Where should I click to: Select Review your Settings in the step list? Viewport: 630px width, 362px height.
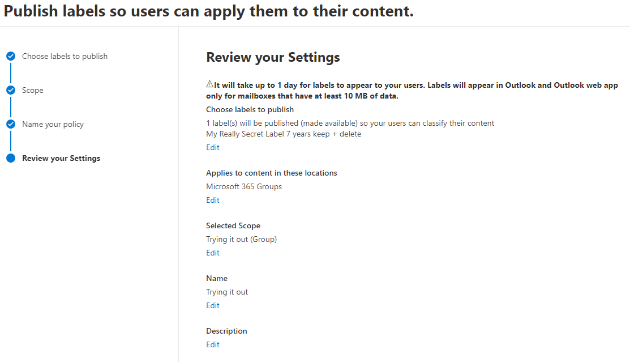tap(61, 158)
